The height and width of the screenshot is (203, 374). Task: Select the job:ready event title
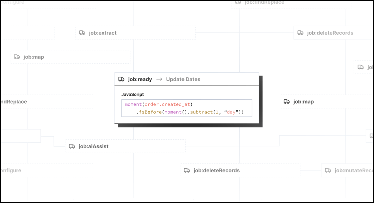[140, 79]
